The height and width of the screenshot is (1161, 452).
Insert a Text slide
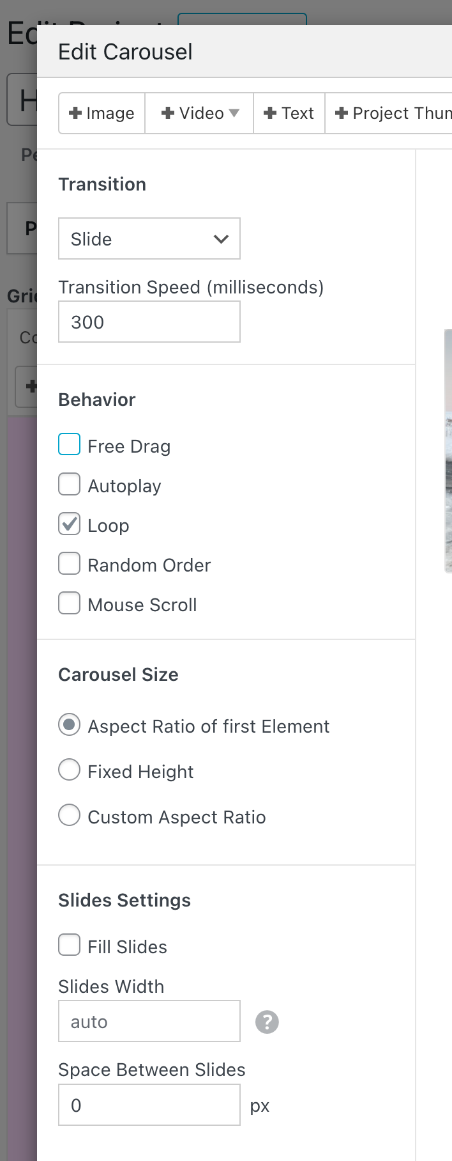(x=289, y=113)
